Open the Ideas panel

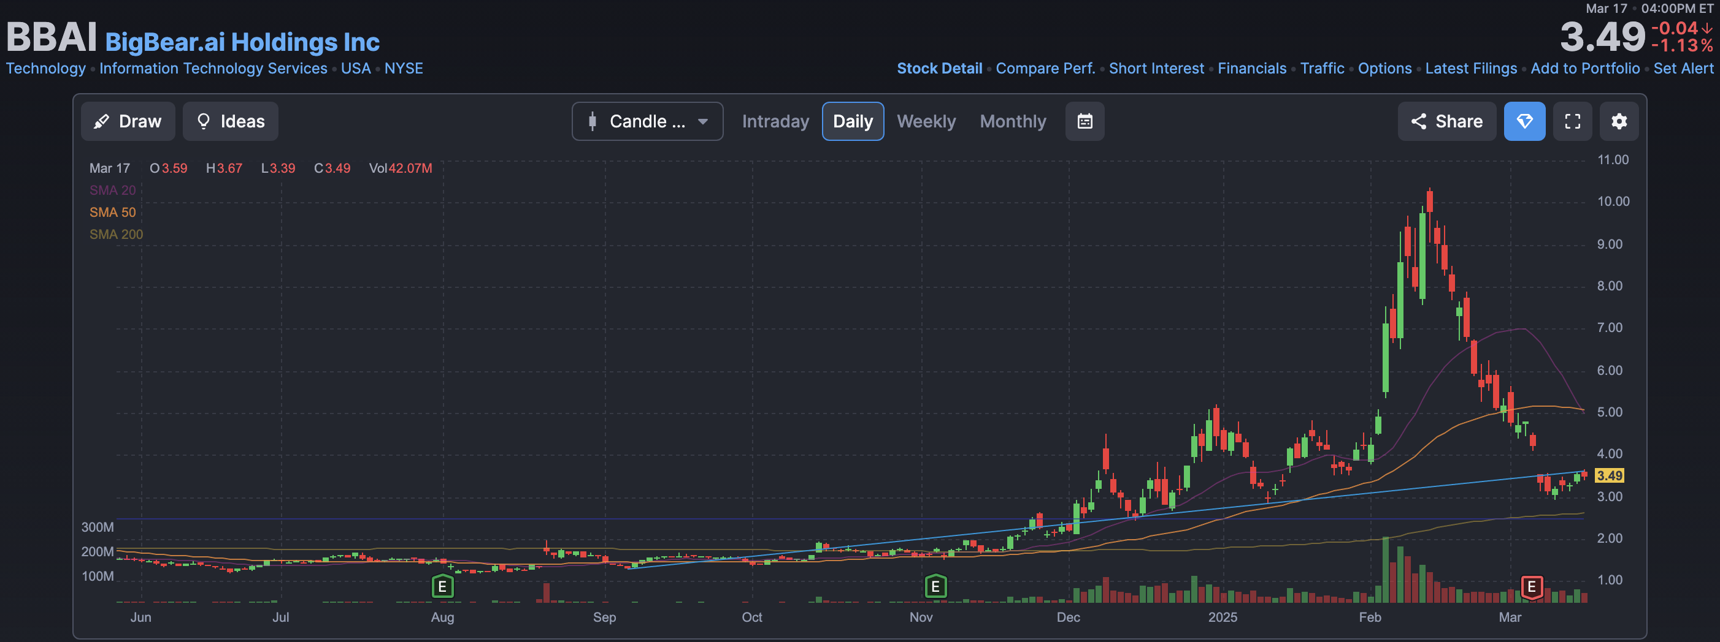(x=231, y=121)
